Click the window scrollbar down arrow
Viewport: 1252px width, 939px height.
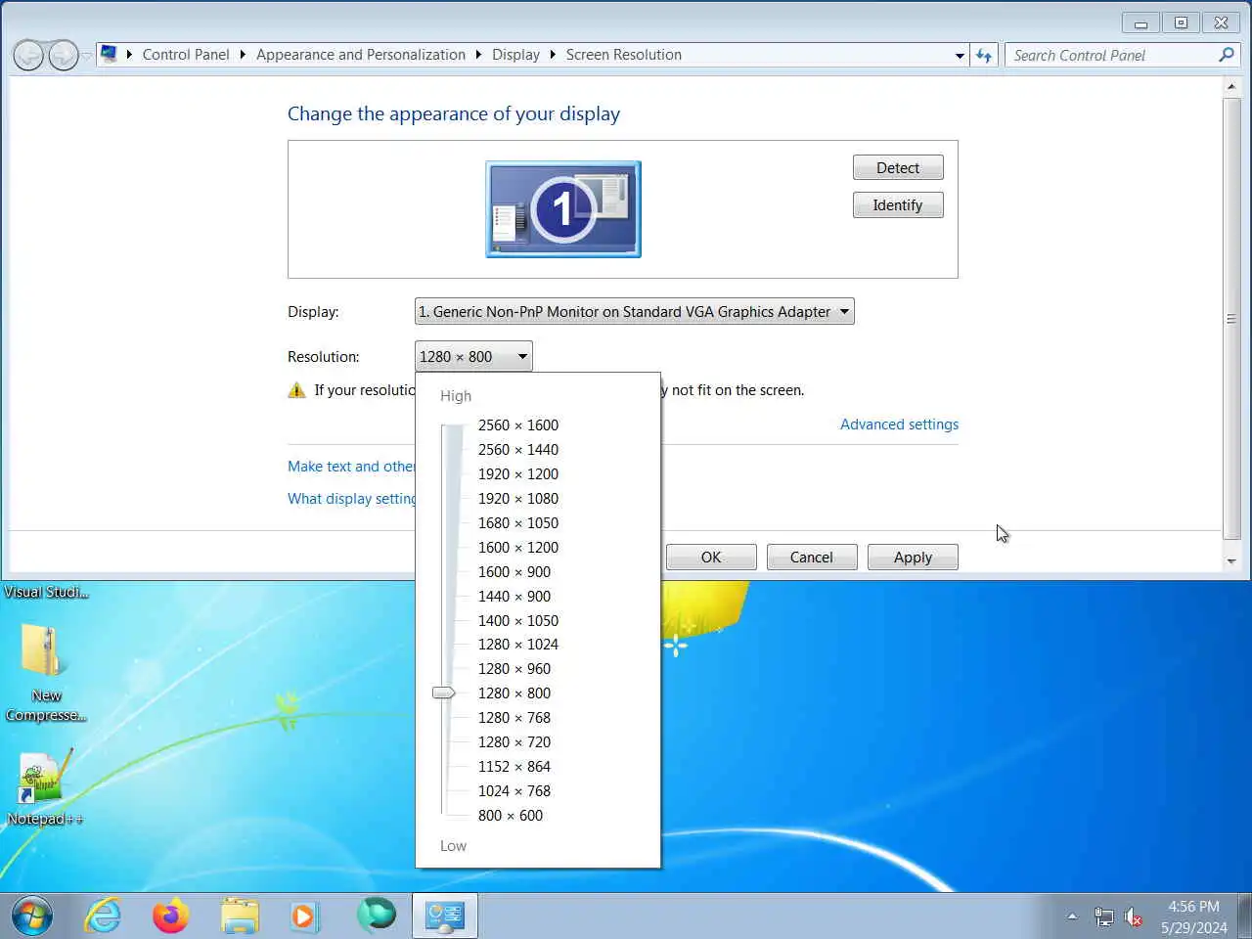coord(1231,561)
